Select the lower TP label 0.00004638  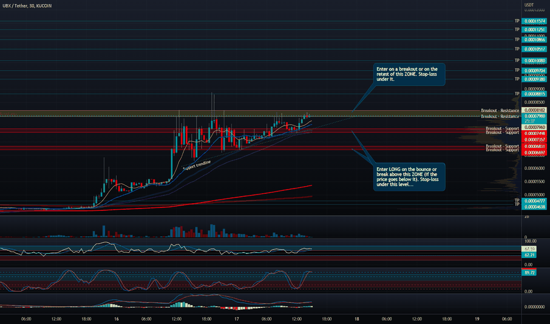(534, 207)
